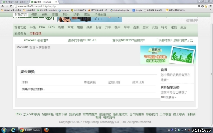
Task: Bookmark this page with the star icon
Action: [206, 6]
